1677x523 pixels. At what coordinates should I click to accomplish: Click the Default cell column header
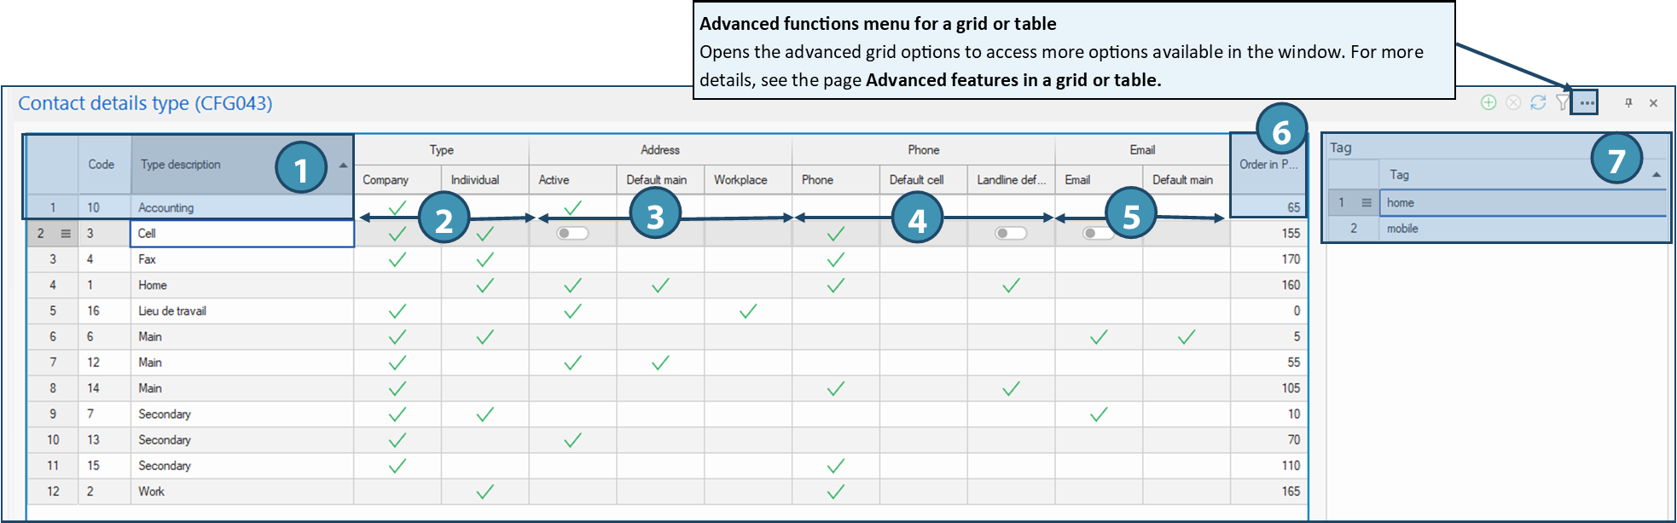(923, 180)
